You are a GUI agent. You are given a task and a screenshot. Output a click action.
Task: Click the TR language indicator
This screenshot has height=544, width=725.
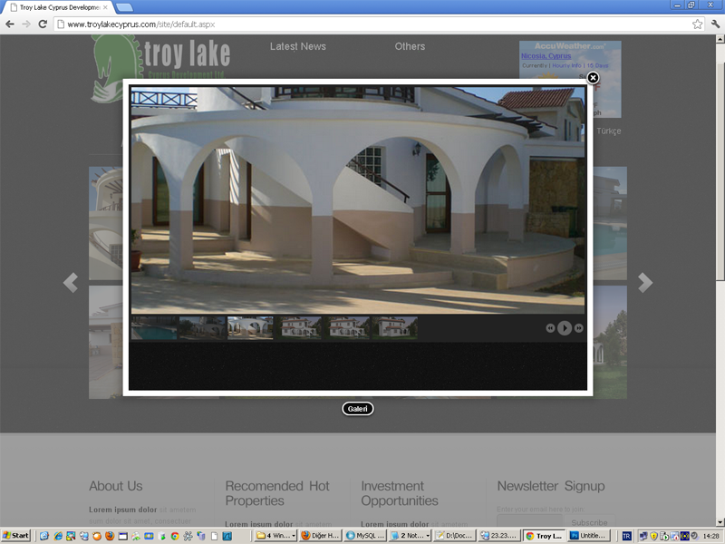[x=626, y=536]
